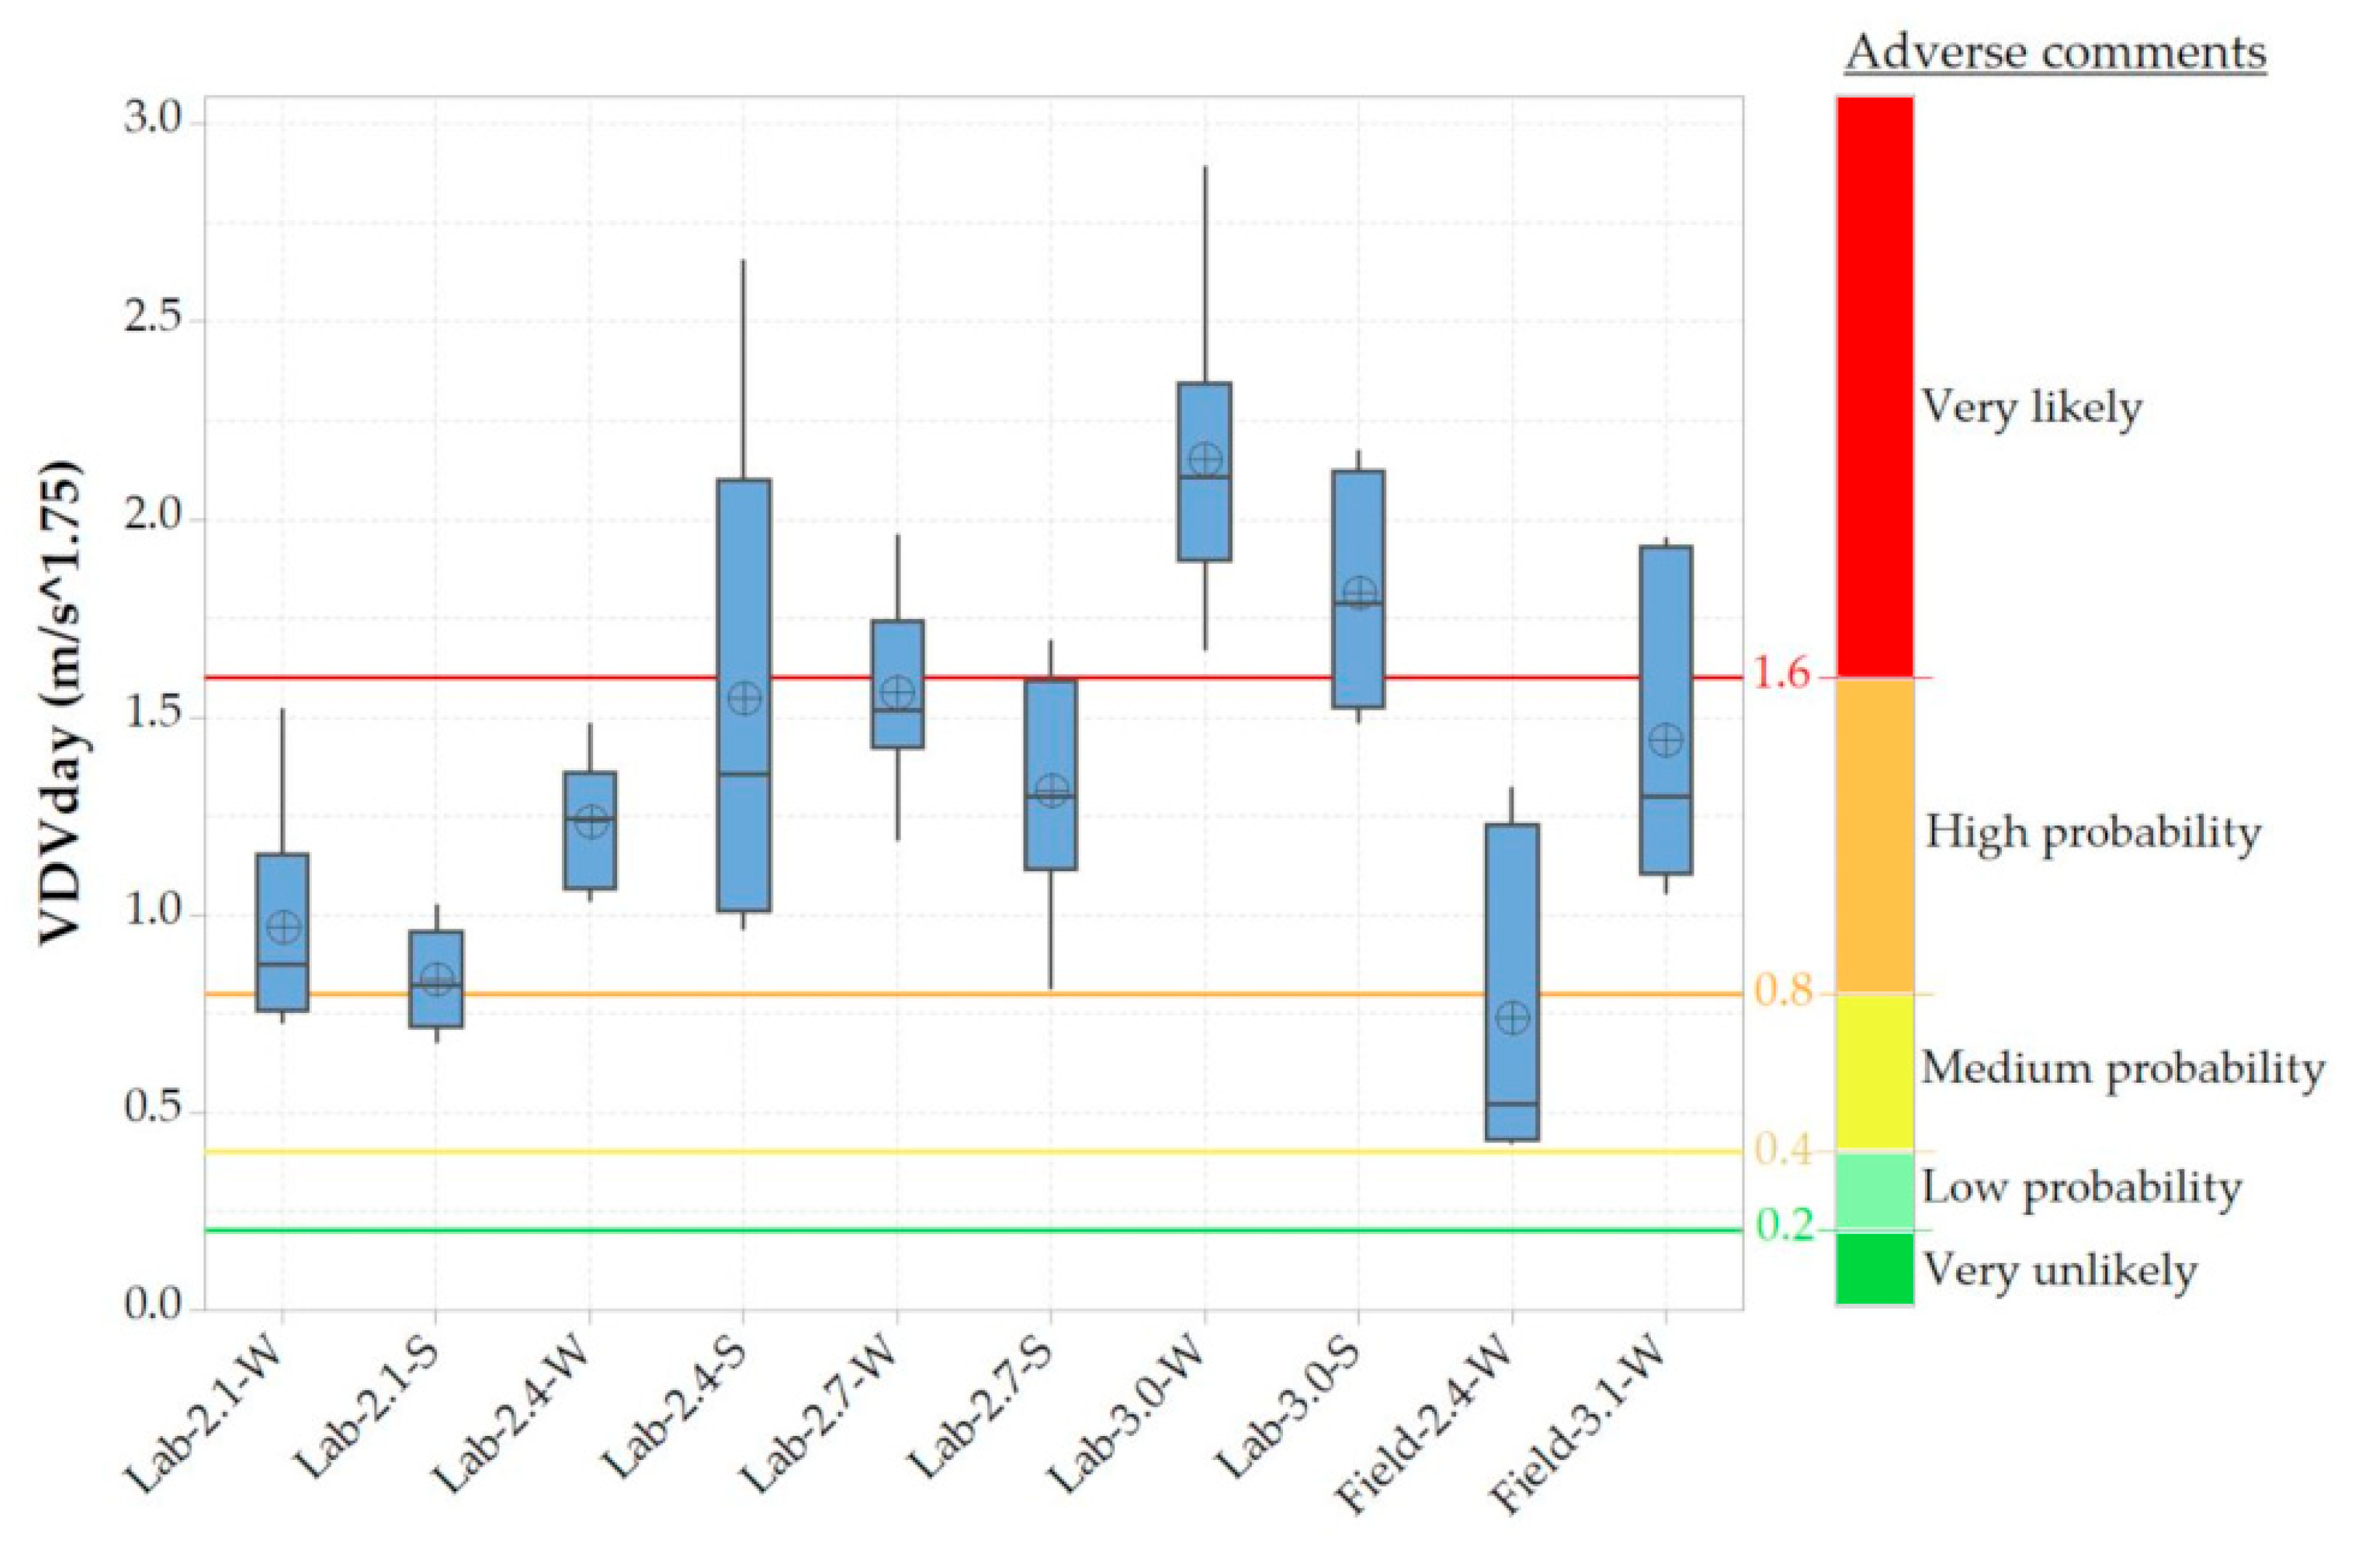Click the red Very likely color band

1875,386
